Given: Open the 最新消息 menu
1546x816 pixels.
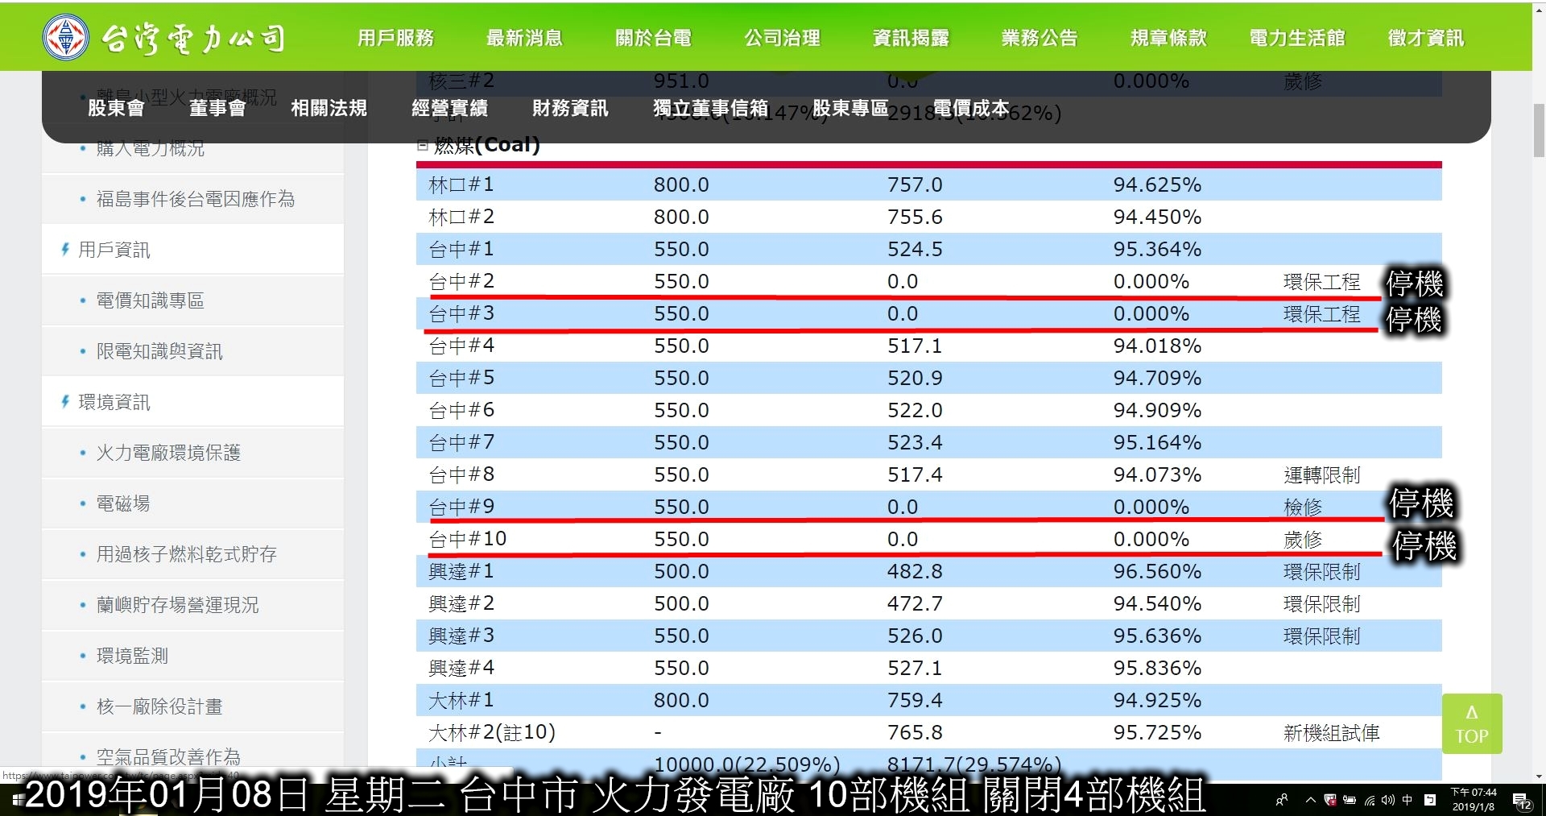Looking at the screenshot, I should [525, 38].
